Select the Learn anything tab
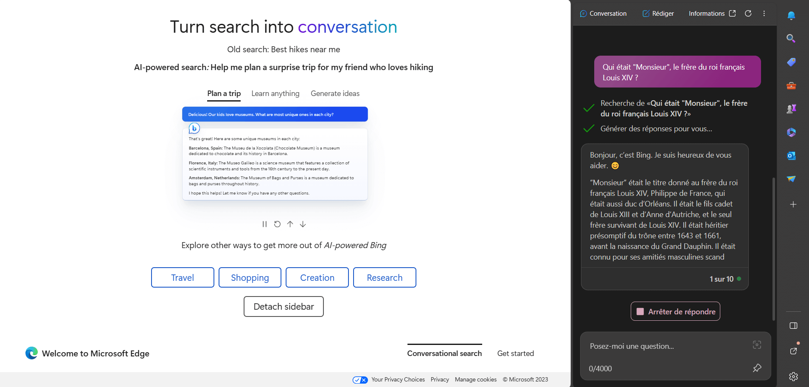This screenshot has width=809, height=387. pos(275,93)
